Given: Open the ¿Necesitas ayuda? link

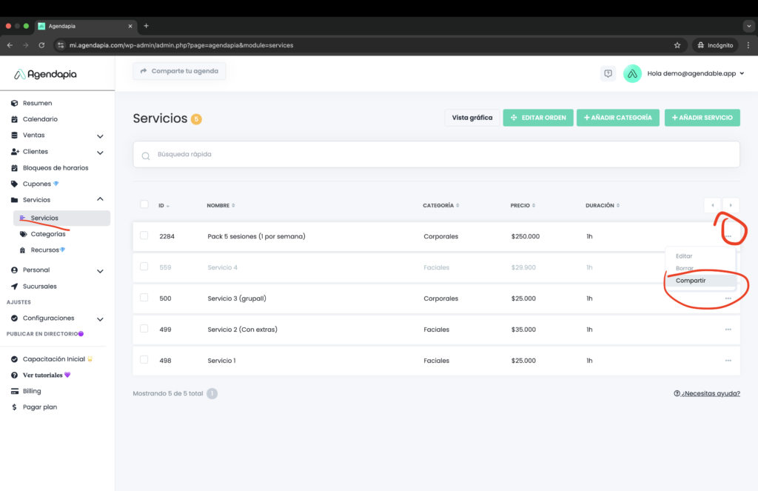Looking at the screenshot, I should [x=706, y=394].
